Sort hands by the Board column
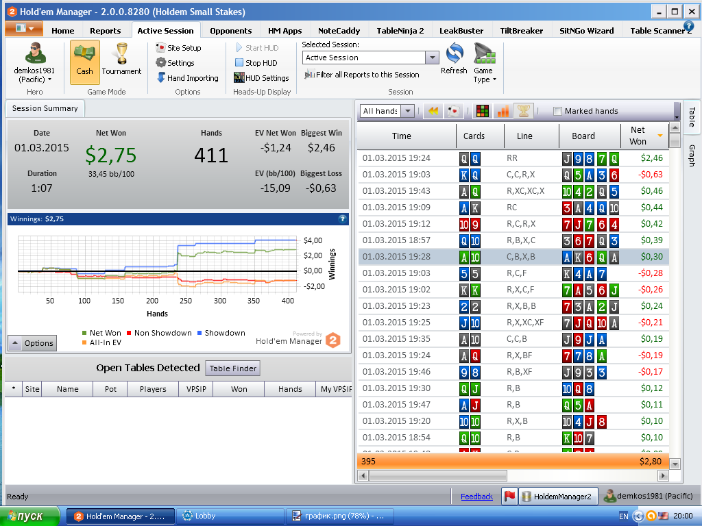The image size is (702, 526). (x=590, y=136)
